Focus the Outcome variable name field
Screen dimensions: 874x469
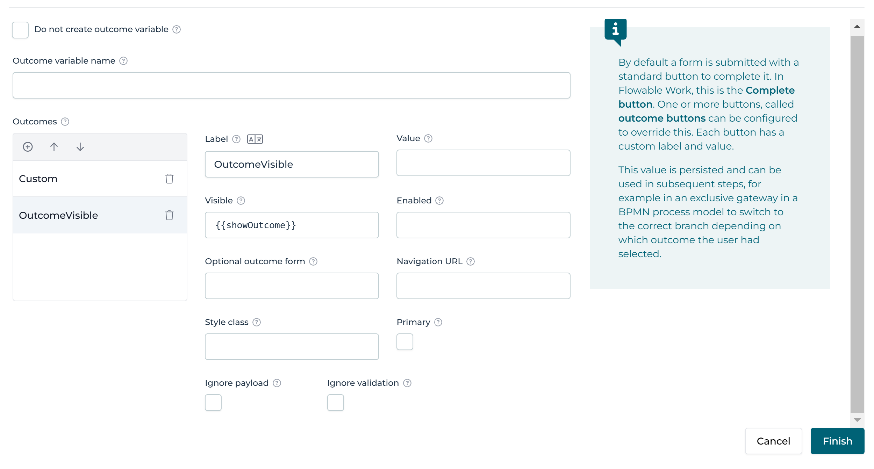292,85
